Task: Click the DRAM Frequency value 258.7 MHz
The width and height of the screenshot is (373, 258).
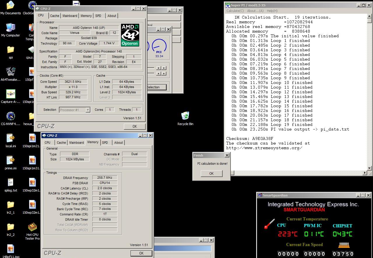Action: click(105, 178)
